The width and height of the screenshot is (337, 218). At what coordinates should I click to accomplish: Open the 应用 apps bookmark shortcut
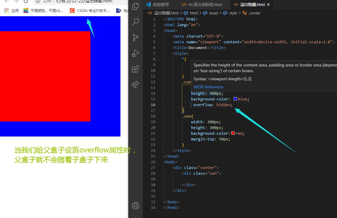(11, 11)
